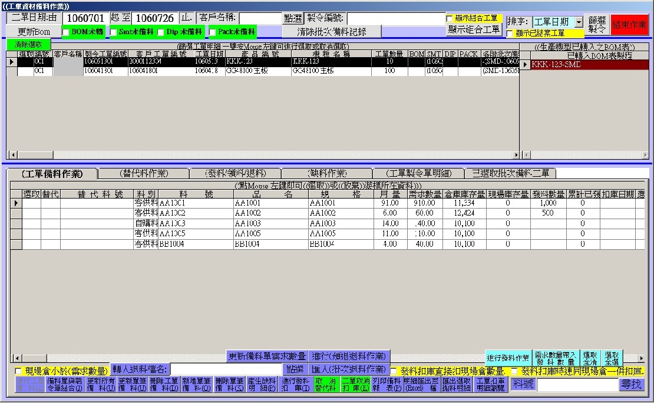This screenshot has height=403, width=654.
Task: Click the 進行發料扣庫 button
Action: coord(295,385)
